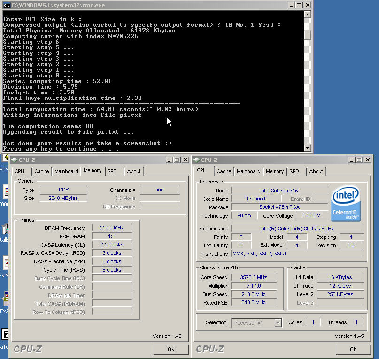379x359 pixels.
Task: Click the CAS# Latency 2.5 clocks value
Action: click(x=112, y=244)
